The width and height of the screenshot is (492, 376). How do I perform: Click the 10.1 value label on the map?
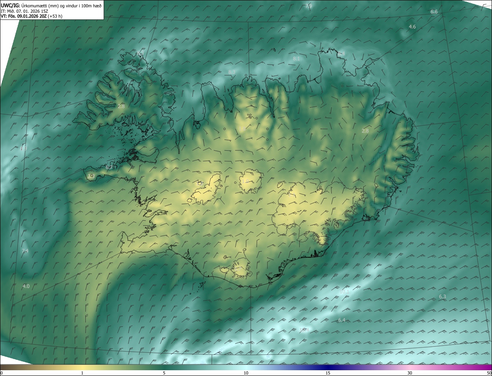pyautogui.click(x=344, y=292)
